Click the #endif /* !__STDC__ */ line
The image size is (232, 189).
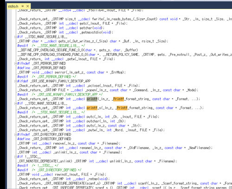pyautogui.click(x=38, y=166)
